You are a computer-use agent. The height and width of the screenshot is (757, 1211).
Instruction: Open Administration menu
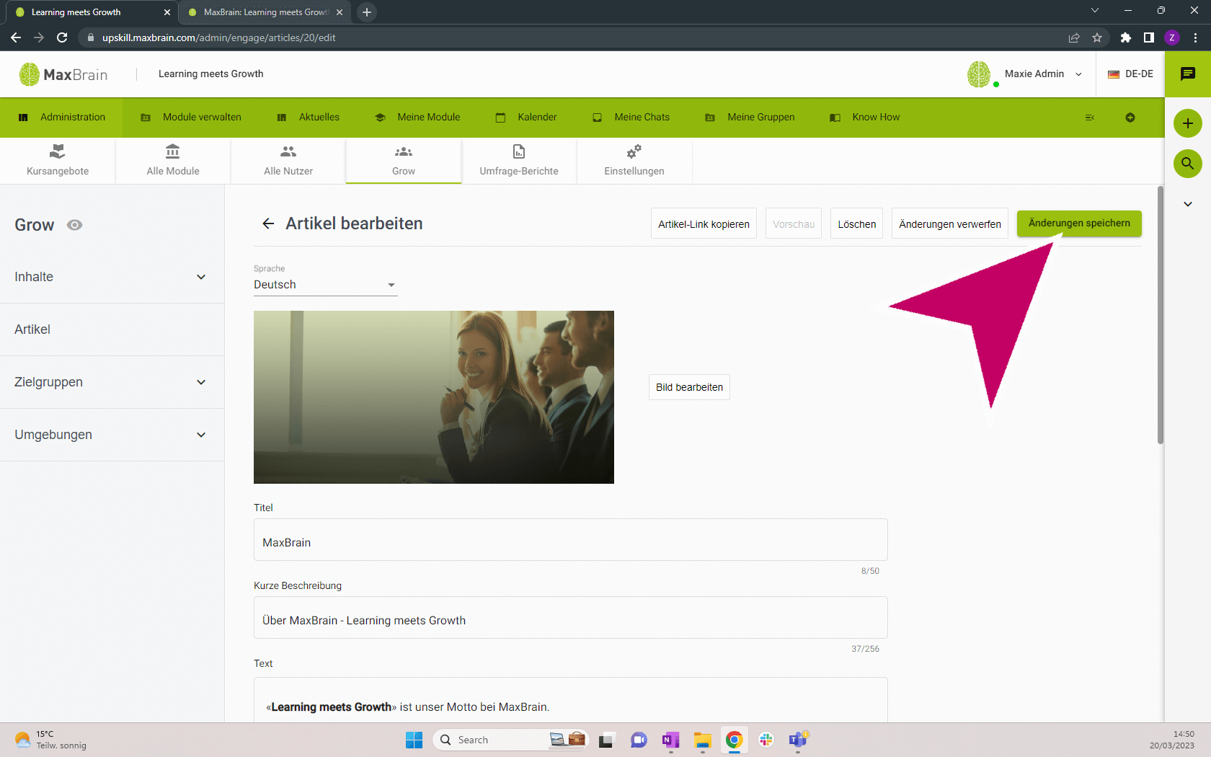pos(62,118)
